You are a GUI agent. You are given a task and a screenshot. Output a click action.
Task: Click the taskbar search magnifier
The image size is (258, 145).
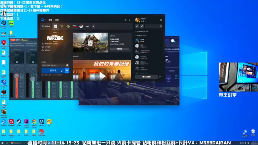(x=7, y=143)
